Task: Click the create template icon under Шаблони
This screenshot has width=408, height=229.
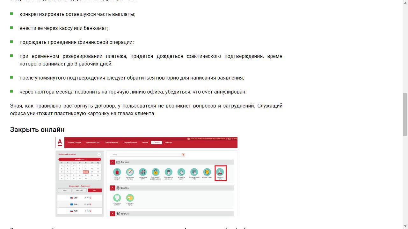Action: (117, 198)
